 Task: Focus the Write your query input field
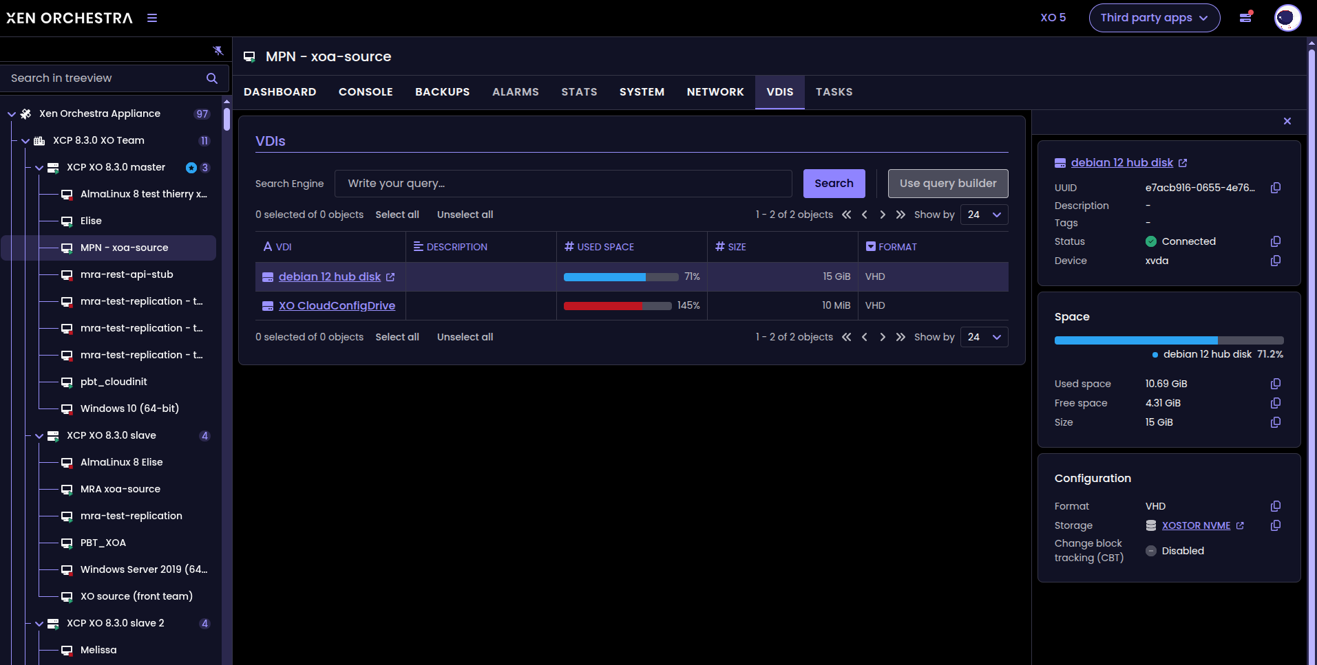tap(562, 184)
